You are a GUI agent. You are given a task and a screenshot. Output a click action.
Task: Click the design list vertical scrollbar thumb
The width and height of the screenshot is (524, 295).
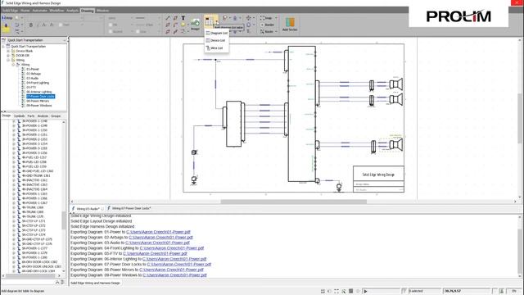pyautogui.click(x=64, y=220)
